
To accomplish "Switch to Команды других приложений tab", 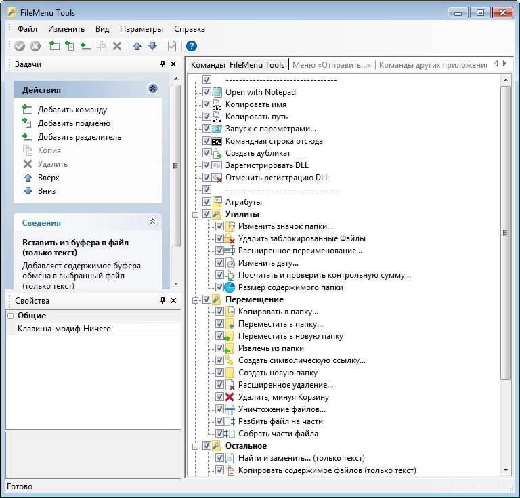I will pyautogui.click(x=433, y=65).
